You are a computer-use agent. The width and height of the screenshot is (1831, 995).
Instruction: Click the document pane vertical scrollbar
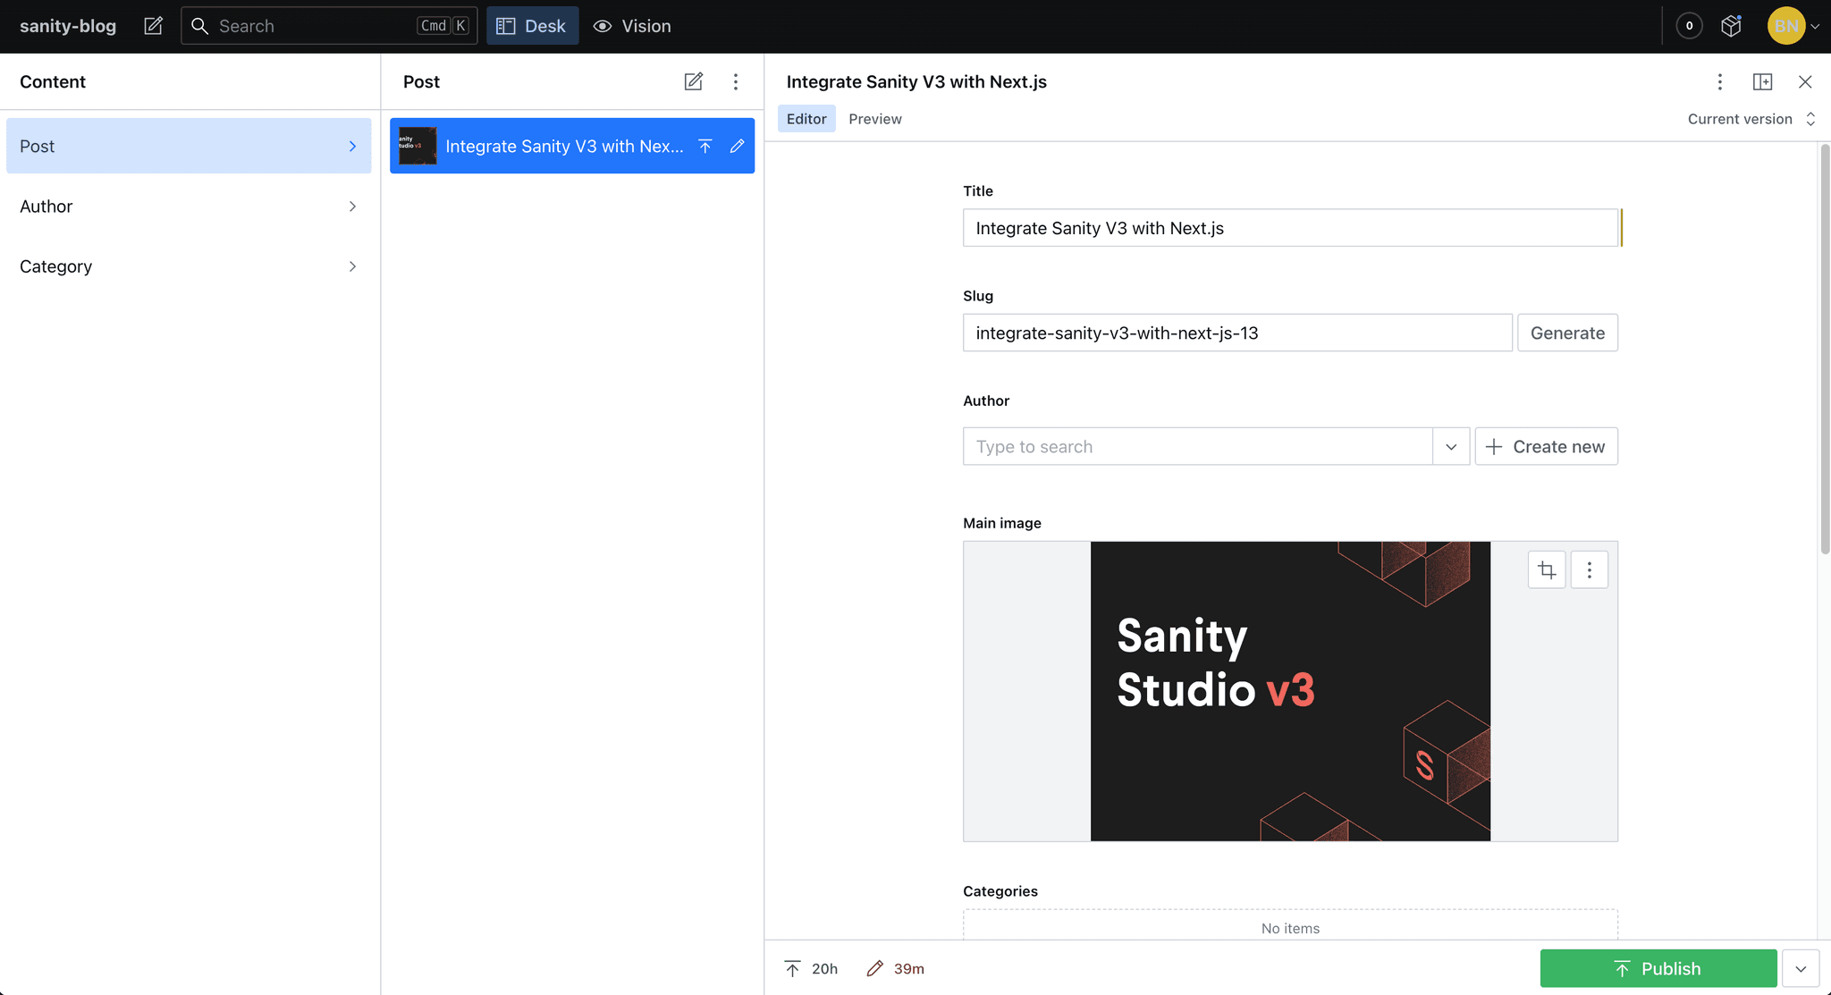pos(1825,349)
